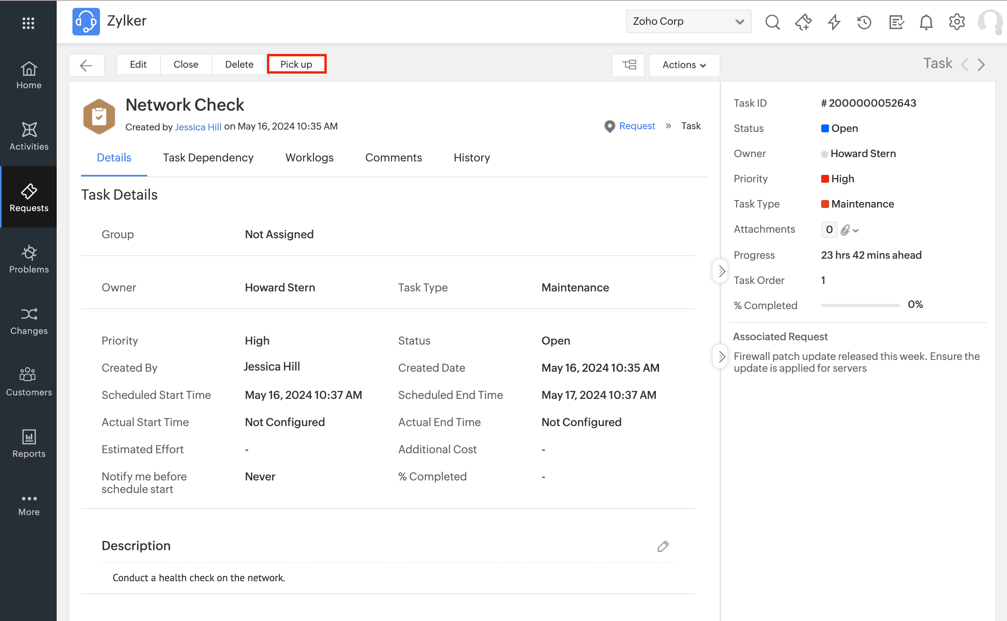Open the recent items history clock icon
The width and height of the screenshot is (1007, 621).
click(864, 22)
